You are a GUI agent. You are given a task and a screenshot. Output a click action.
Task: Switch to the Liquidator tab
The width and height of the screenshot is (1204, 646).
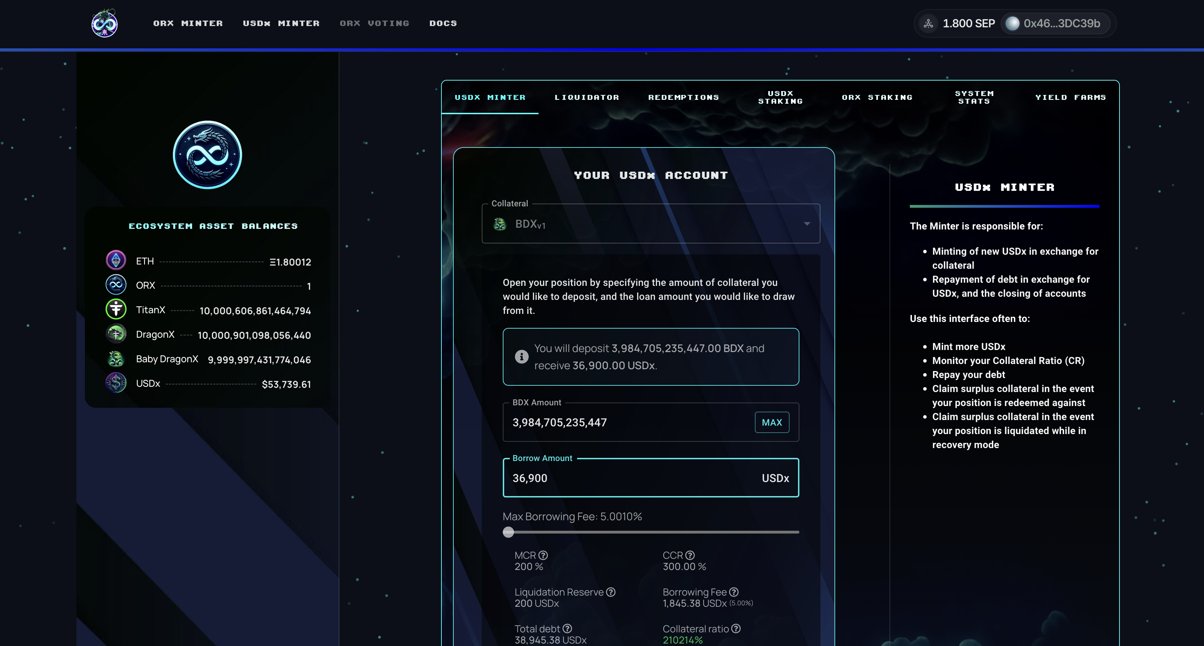[x=587, y=97]
